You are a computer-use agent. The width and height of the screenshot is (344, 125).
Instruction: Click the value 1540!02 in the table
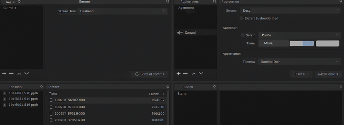[158, 100]
